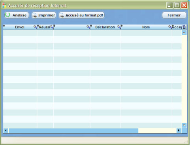
Task: Toggle the sort arrows before the Nom column
Action: click(122, 26)
